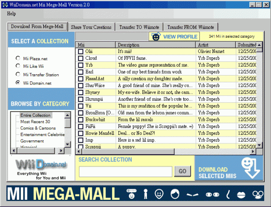Click the WiiDomain.net logo
This screenshot has width=271, height=207.
pyautogui.click(x=41, y=164)
